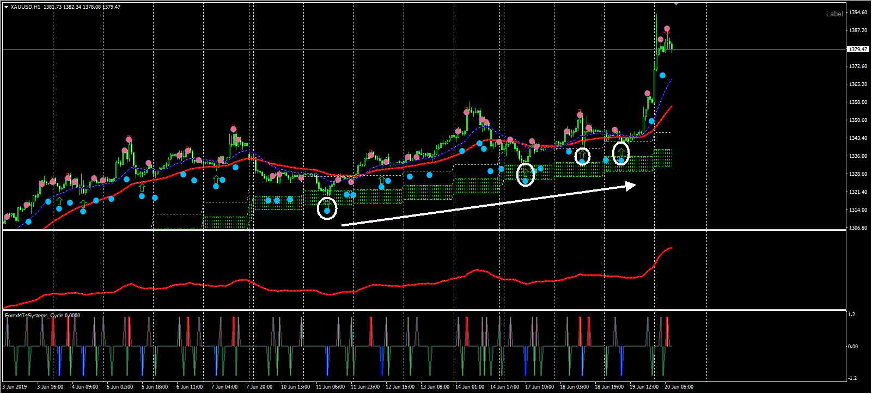Click the 14 Jun 17:00 time label
The height and width of the screenshot is (394, 872).
coord(504,387)
